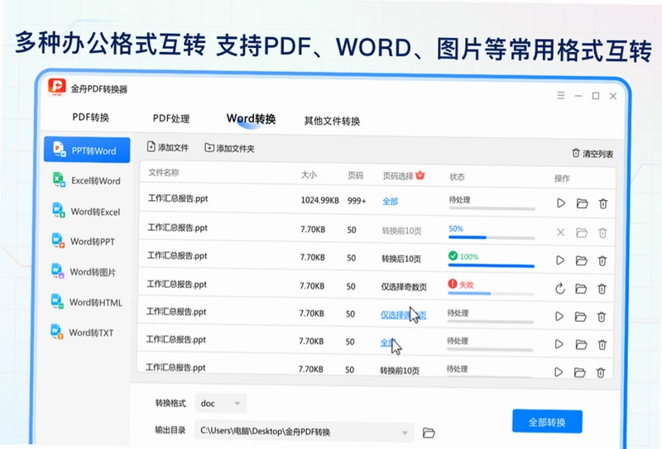
Task: Expand the 输出目录 path dropdown arrow
Action: click(x=405, y=432)
